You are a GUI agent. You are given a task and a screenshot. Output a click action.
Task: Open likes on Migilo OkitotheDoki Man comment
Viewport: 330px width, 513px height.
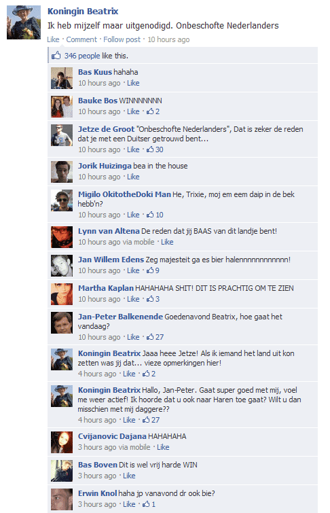(155, 215)
